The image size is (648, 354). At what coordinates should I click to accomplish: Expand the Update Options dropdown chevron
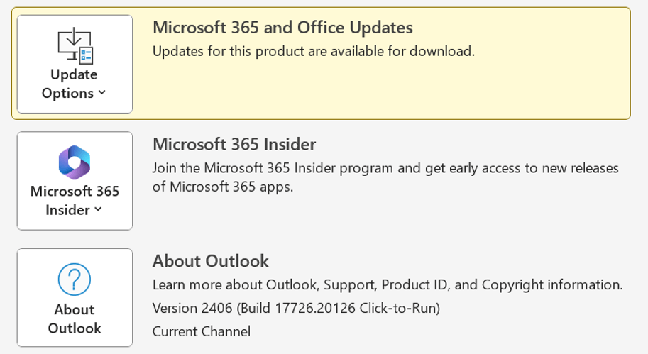(102, 93)
